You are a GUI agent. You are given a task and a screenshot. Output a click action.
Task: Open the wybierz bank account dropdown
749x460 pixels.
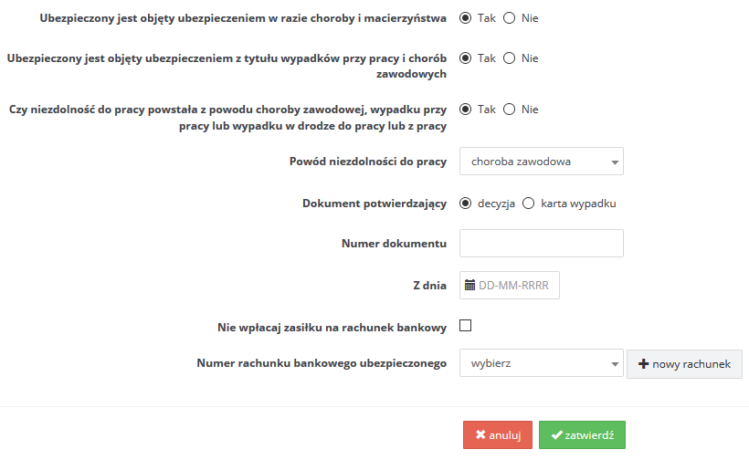pyautogui.click(x=542, y=363)
